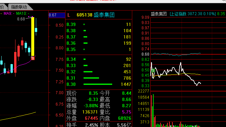Select the 8.30 bid volume bar
The image size is (226, 127).
[x=98, y=84]
